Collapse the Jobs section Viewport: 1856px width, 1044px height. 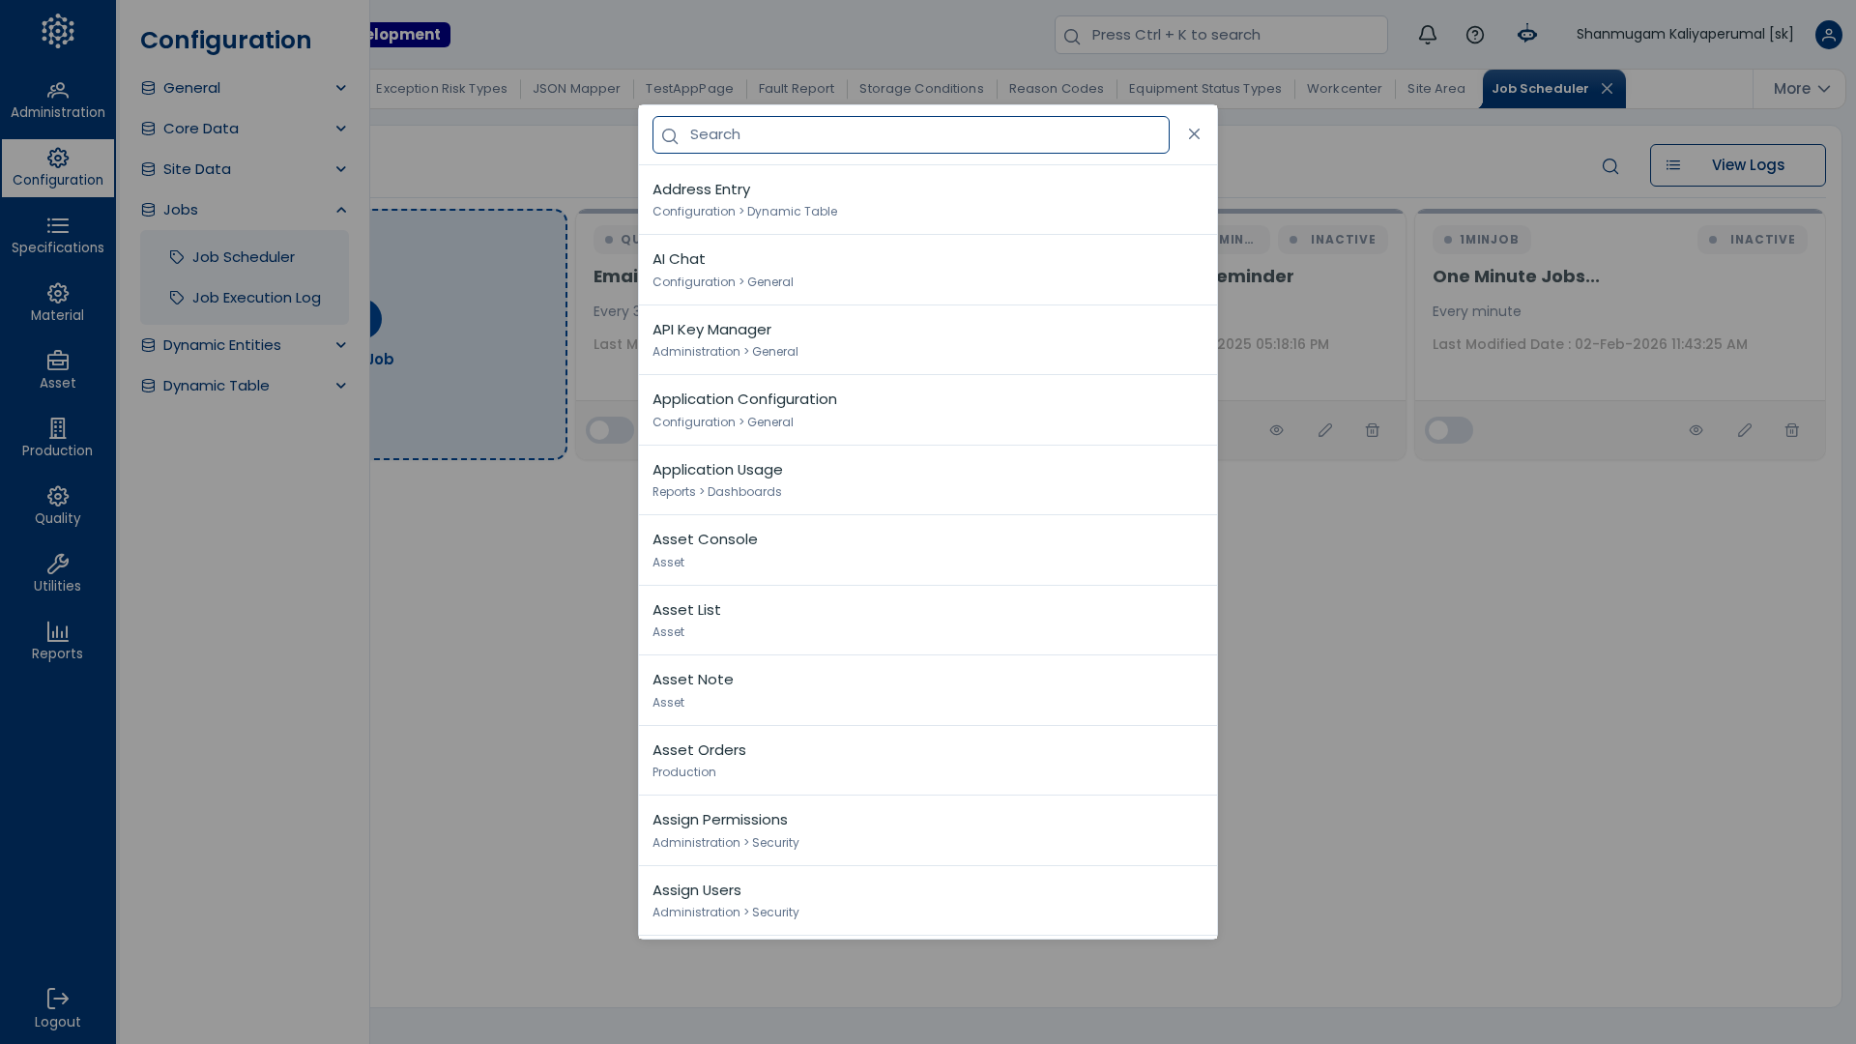[244, 210]
